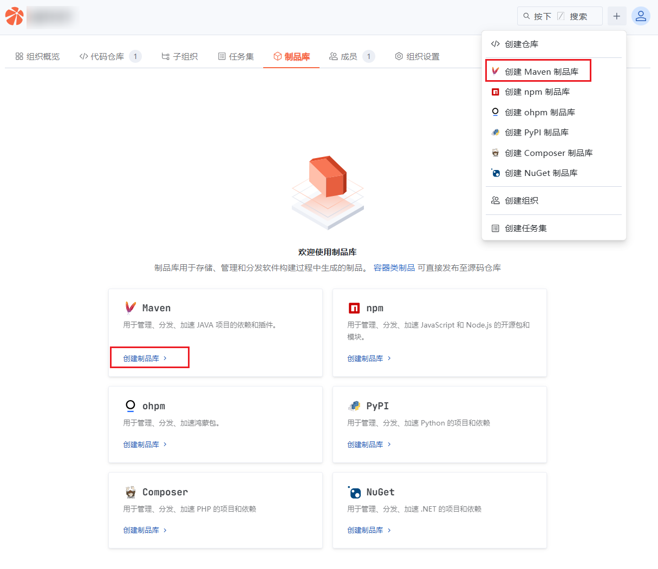Click the NuGet logo on NuGet card

tap(354, 492)
